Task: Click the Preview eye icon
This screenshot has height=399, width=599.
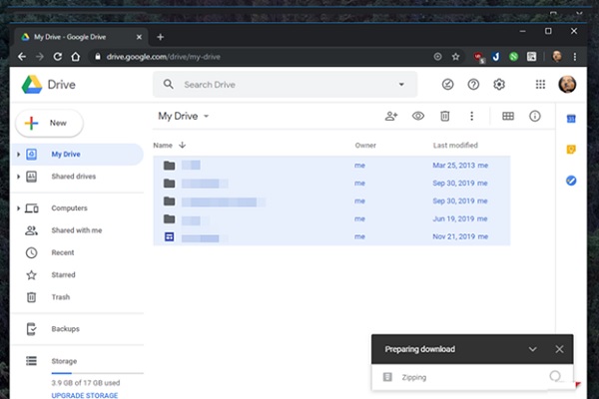Action: coord(418,116)
